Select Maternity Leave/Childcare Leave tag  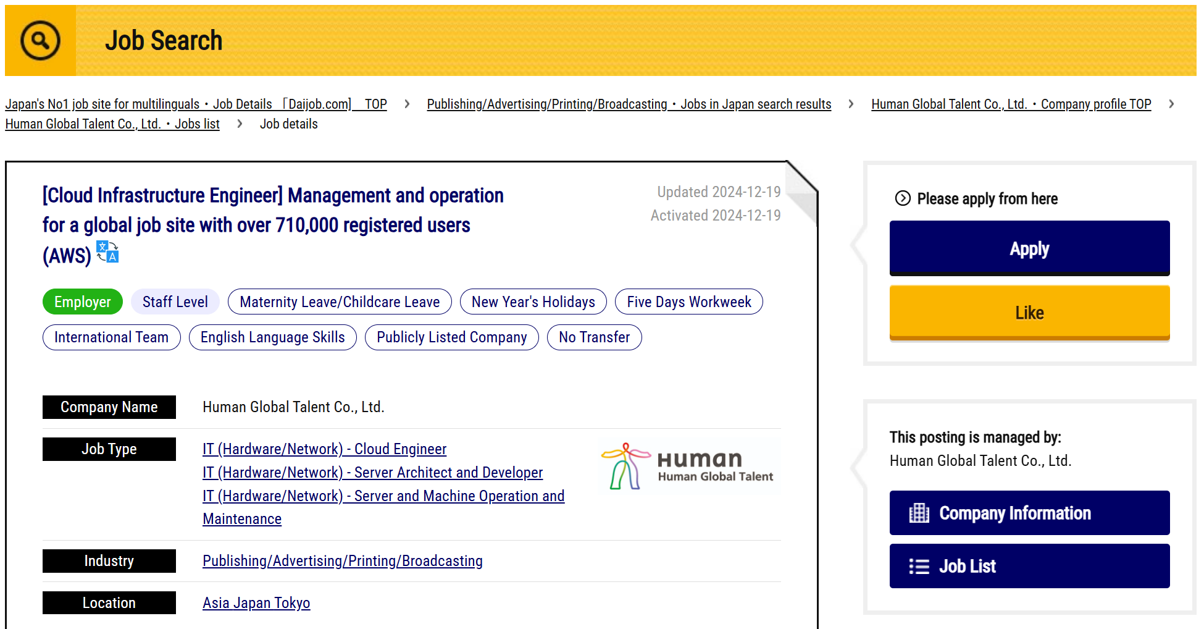point(340,302)
